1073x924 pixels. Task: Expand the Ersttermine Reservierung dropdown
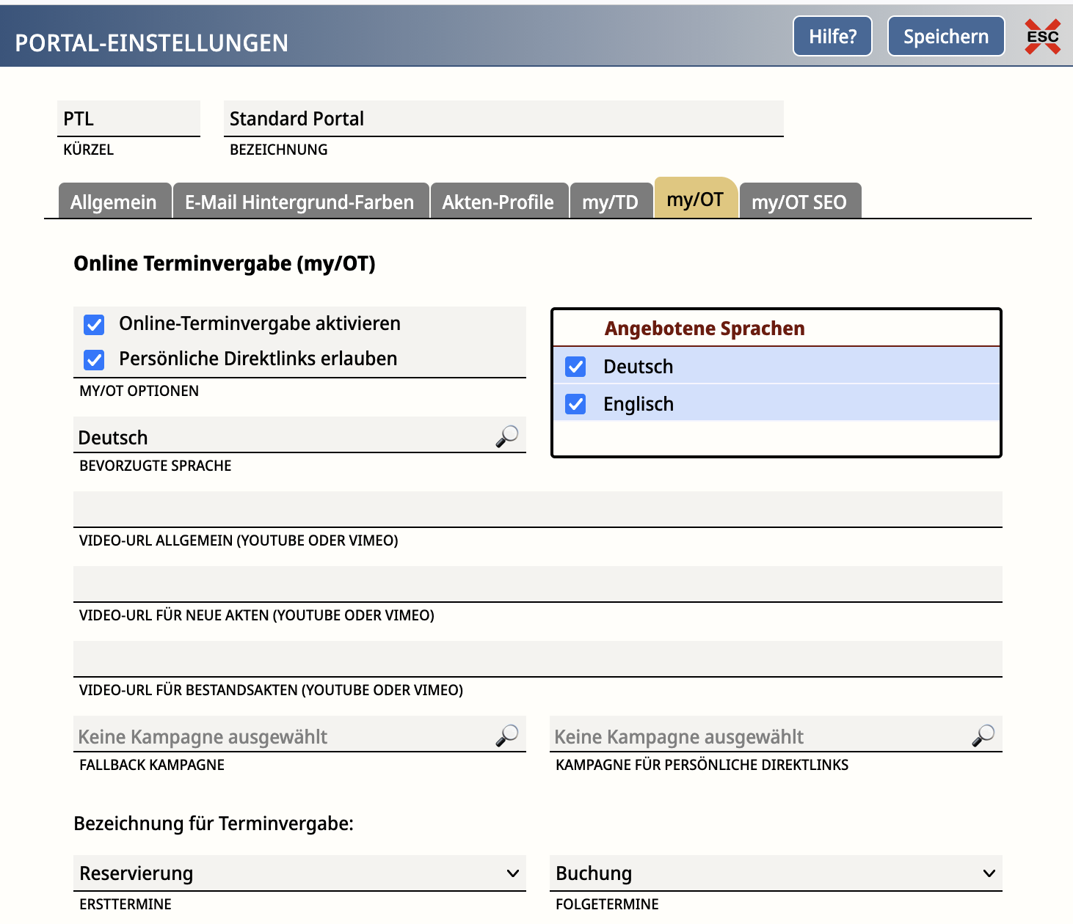coord(299,873)
